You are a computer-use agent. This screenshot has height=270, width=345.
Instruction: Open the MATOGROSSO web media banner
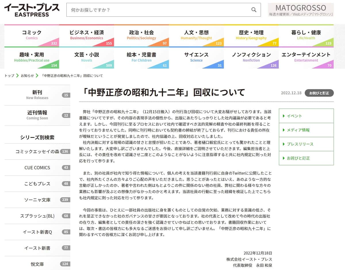coord(301,10)
